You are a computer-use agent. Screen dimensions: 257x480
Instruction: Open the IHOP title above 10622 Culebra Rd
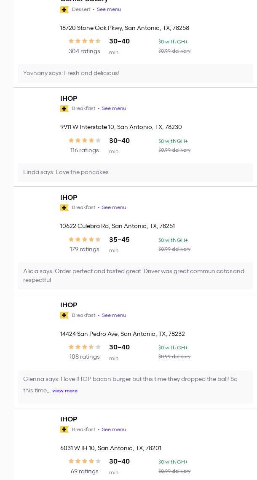point(69,198)
